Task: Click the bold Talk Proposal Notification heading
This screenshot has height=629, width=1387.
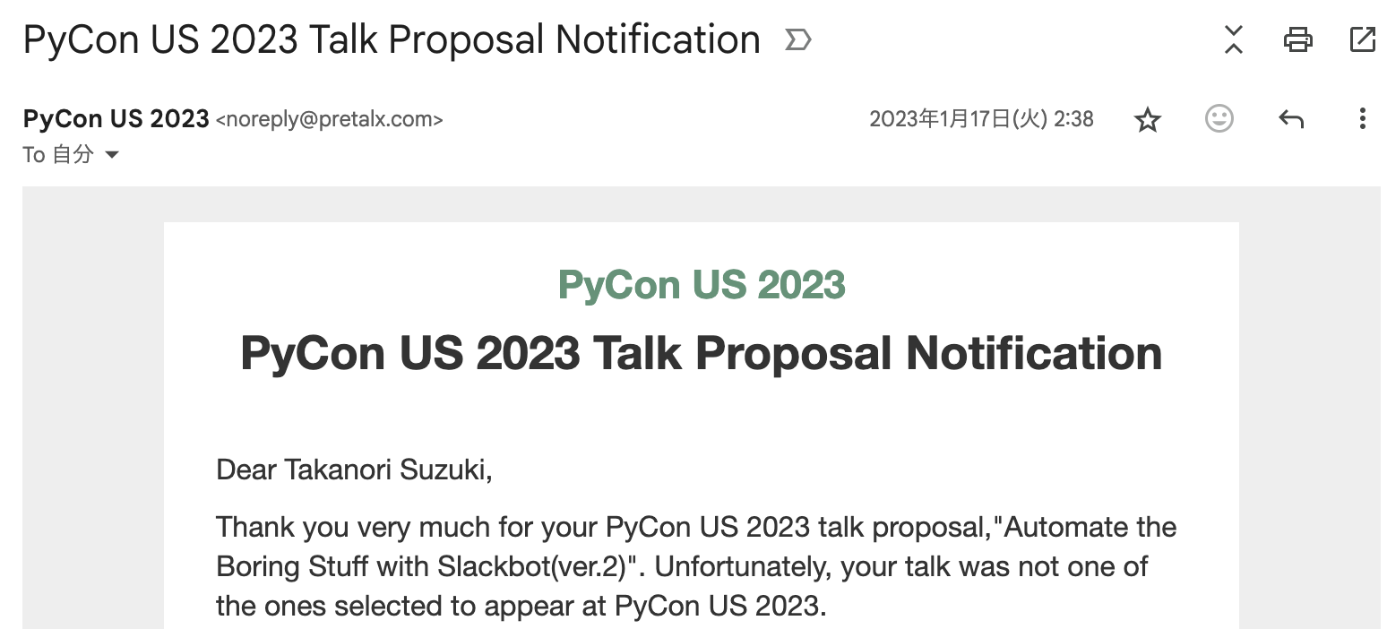Action: 702,352
